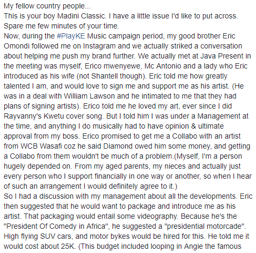This screenshot has width=256, height=253.
Task: Click the opening line 'My fellow country people...'
Action: tap(47, 6)
